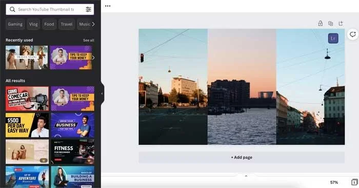Viewport: 359px width, 188px height.
Task: Expand the page notes chevron up
Action: pos(246,176)
